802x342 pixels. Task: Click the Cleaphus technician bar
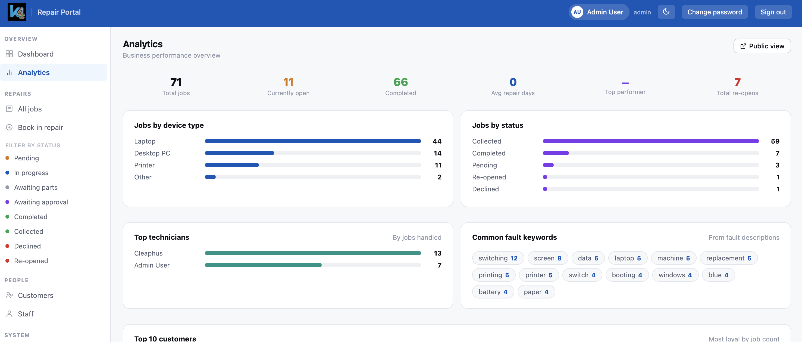(x=313, y=253)
